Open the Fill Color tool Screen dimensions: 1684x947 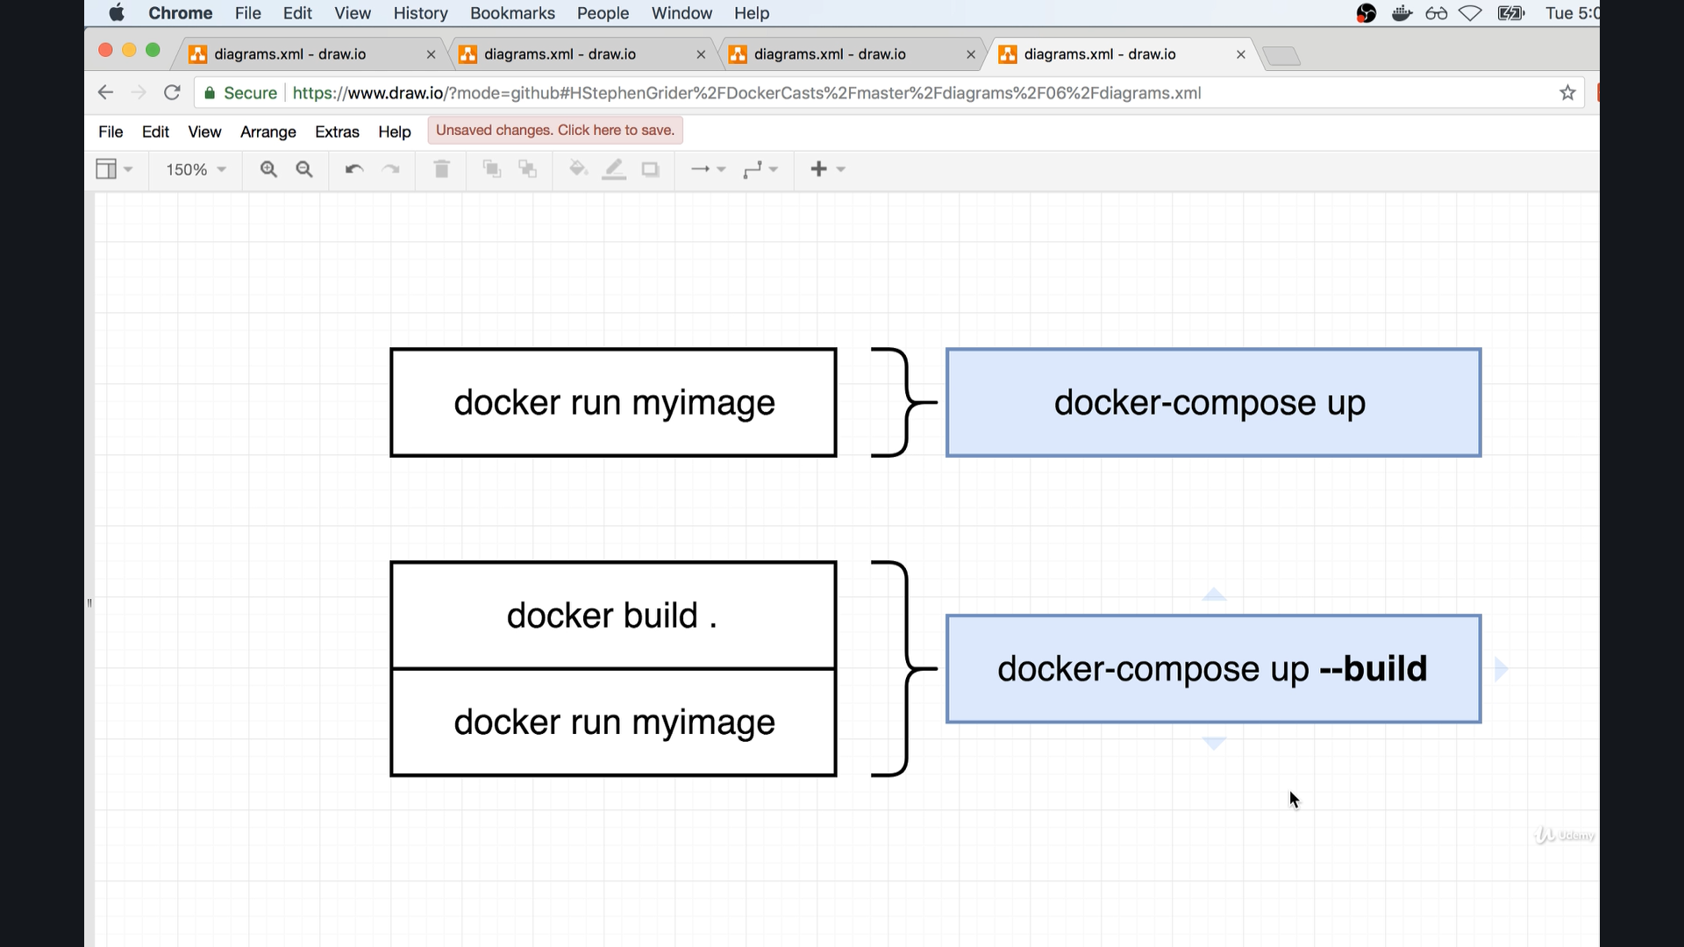coord(577,168)
